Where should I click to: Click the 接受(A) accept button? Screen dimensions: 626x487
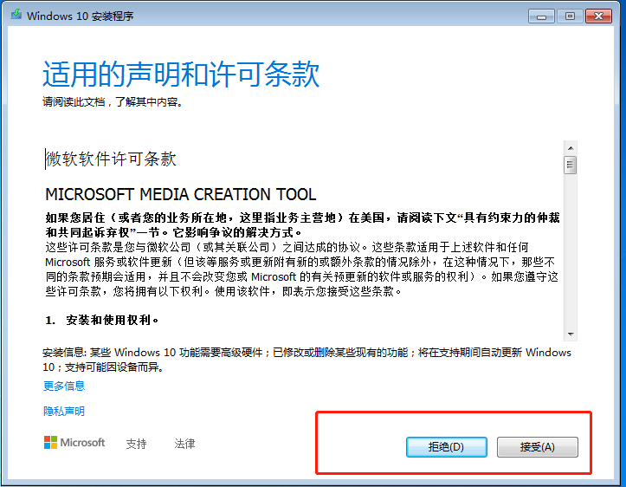point(537,446)
